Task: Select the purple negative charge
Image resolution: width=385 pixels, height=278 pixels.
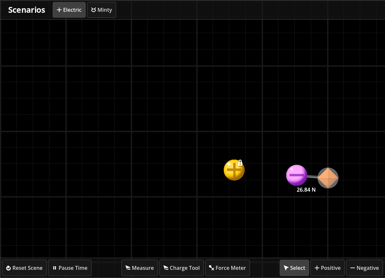Action: tap(297, 175)
